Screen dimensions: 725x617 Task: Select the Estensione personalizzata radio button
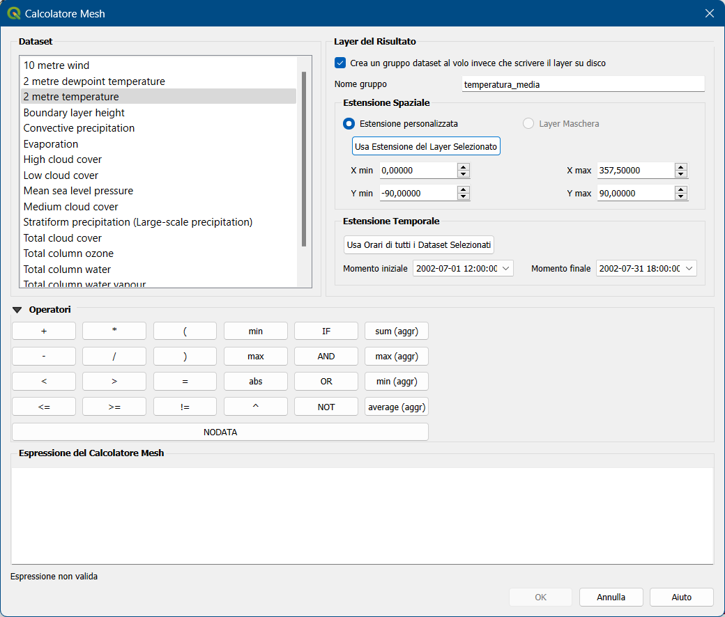(349, 124)
